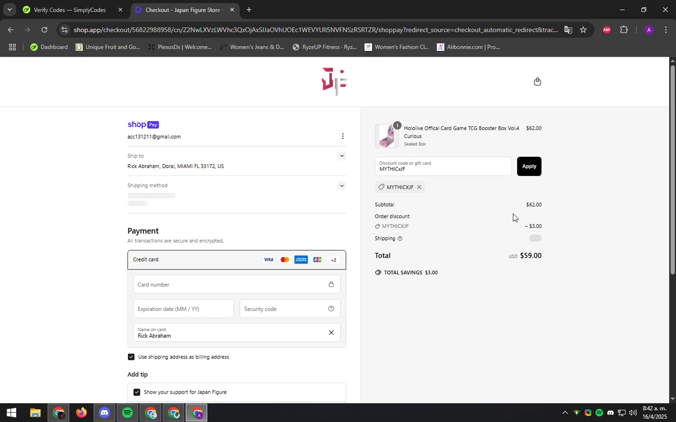Expand the Shipping method section

pos(342,186)
